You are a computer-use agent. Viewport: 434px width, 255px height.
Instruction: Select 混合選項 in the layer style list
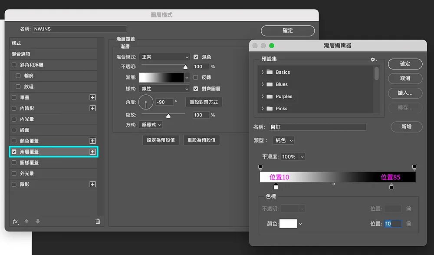53,54
